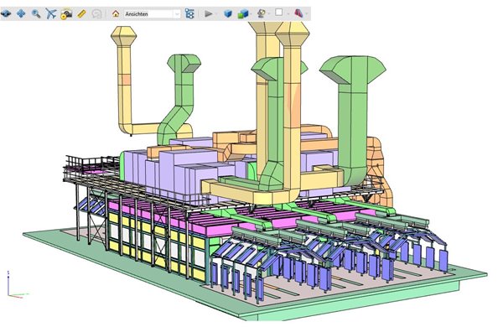Image resolution: width=503 pixels, height=327 pixels.
Task: Select the measure ruler tool
Action: (81, 13)
